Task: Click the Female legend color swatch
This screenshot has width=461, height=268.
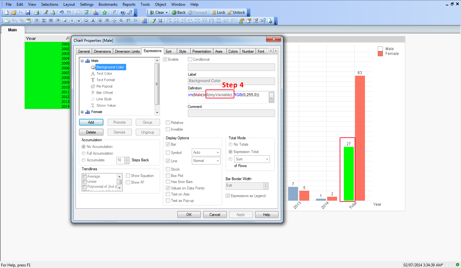Action: (380, 54)
